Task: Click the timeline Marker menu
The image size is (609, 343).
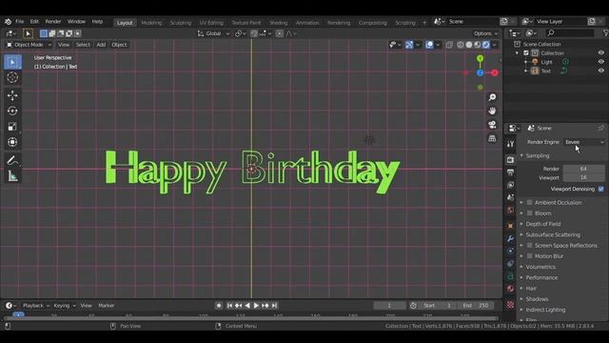Action: pyautogui.click(x=106, y=306)
